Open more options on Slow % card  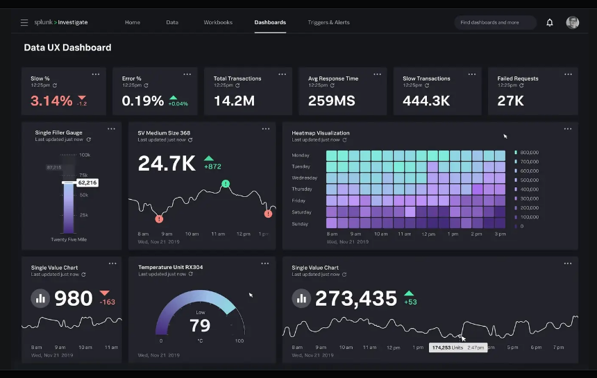[x=96, y=74]
